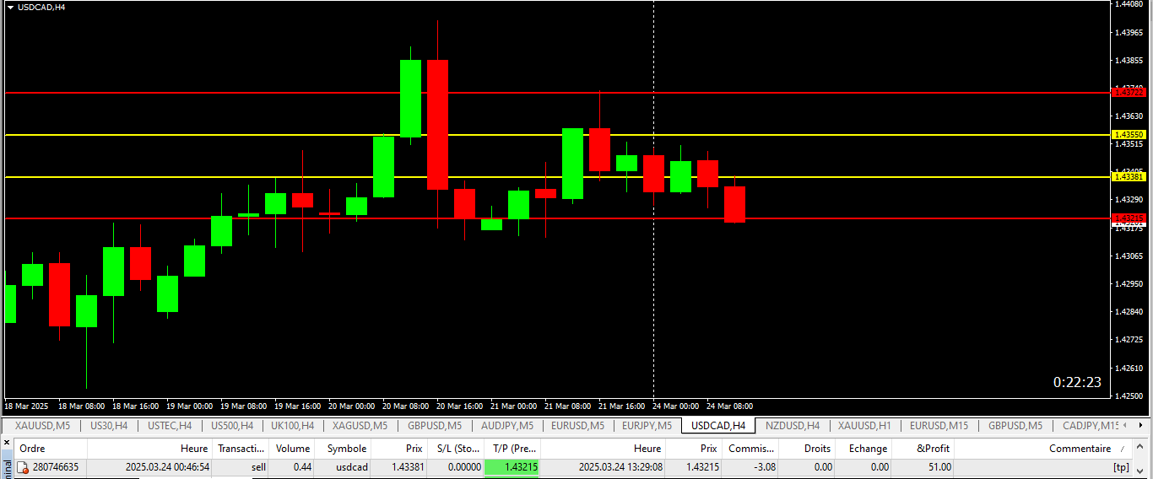Click the Transacti... column header

click(x=241, y=449)
